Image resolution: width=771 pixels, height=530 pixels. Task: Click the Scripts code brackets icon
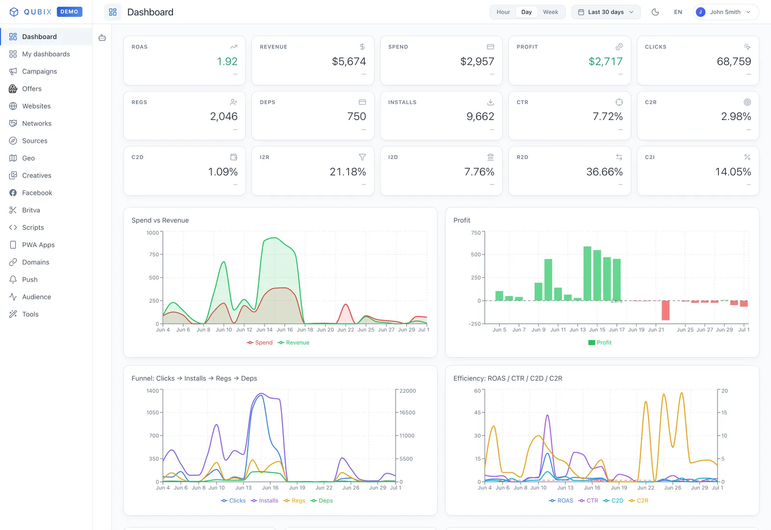coord(13,227)
